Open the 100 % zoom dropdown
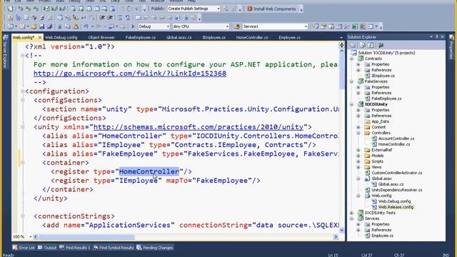The width and height of the screenshot is (457, 257). tap(30, 237)
